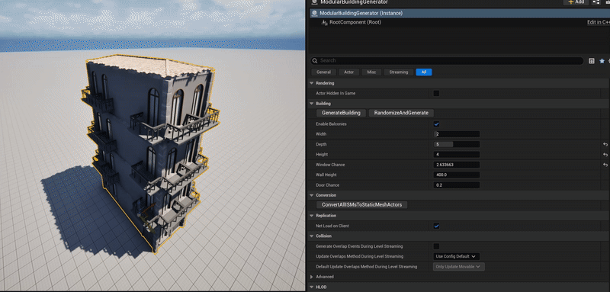
Task: Click the 'Door Chance' label
Action: point(328,185)
